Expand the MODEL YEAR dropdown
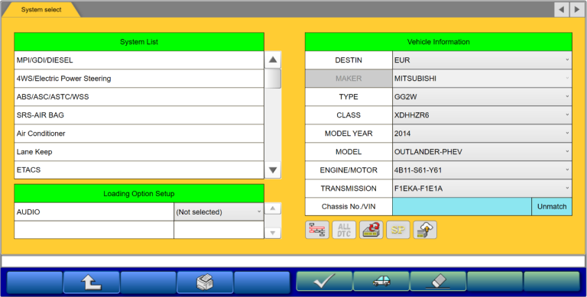 482,133
